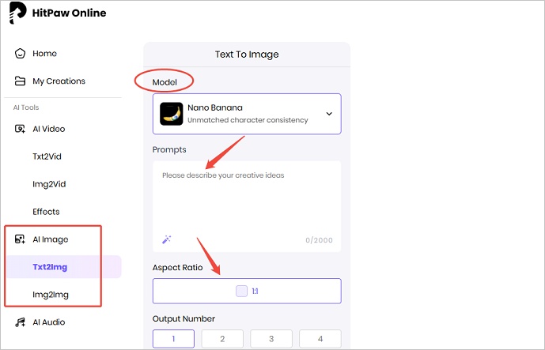Open the Home page icon

(21, 54)
